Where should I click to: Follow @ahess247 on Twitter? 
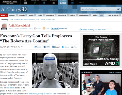(x=55, y=28)
